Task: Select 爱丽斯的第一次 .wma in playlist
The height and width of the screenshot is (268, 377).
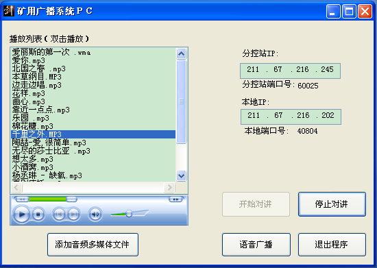Action: pos(93,52)
